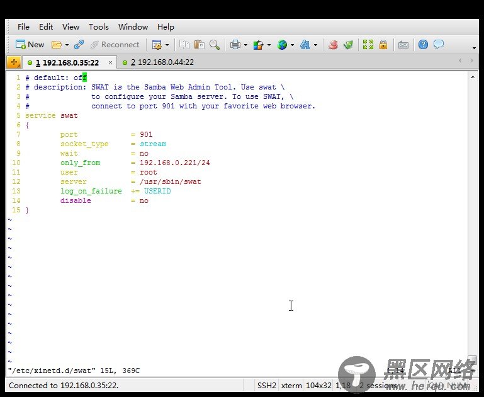
Task: Switch to tab 2 192.168.0.44:22
Action: [x=158, y=62]
